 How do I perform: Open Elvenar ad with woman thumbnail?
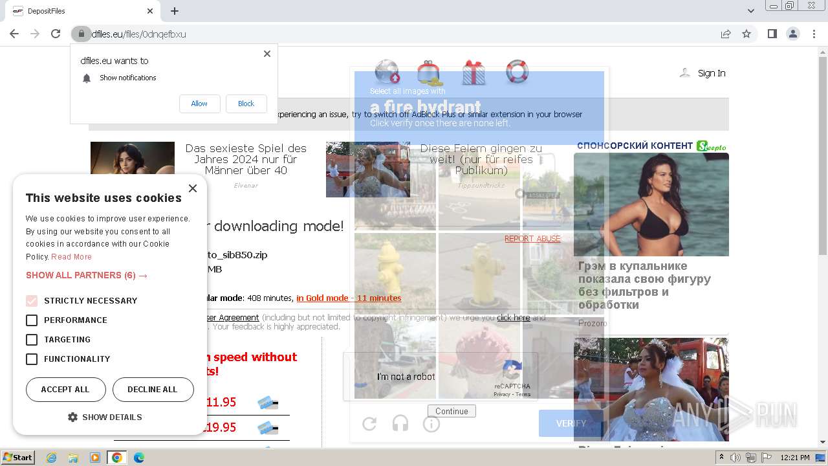click(133, 159)
